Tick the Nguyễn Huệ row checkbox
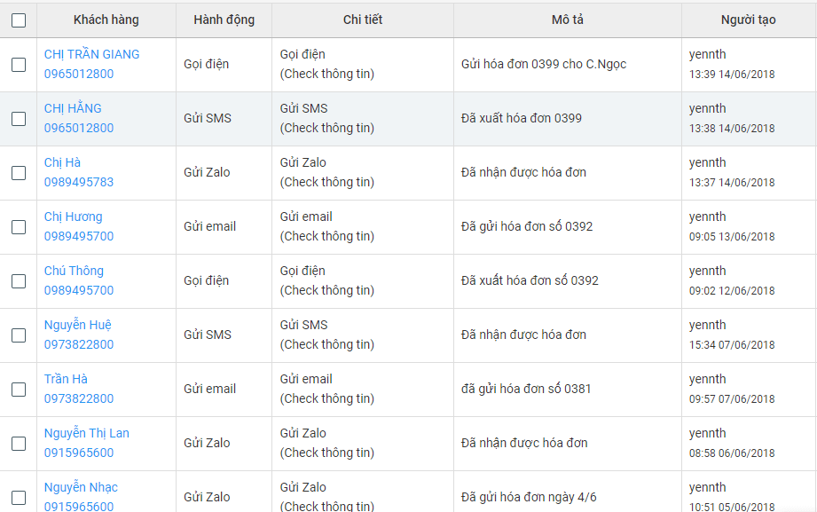 click(19, 335)
